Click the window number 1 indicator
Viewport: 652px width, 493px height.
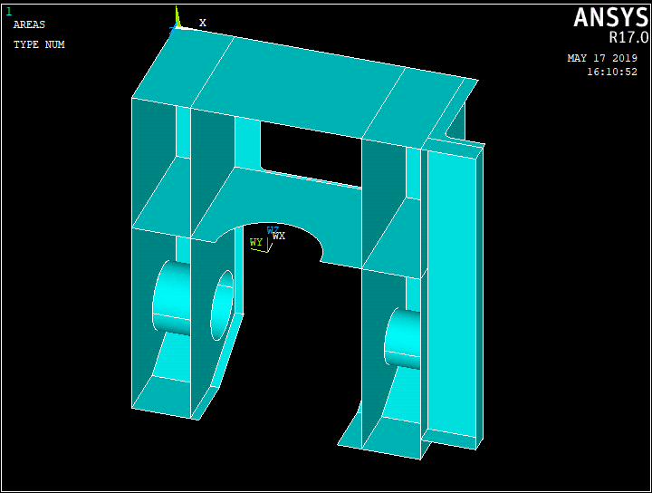(9, 11)
